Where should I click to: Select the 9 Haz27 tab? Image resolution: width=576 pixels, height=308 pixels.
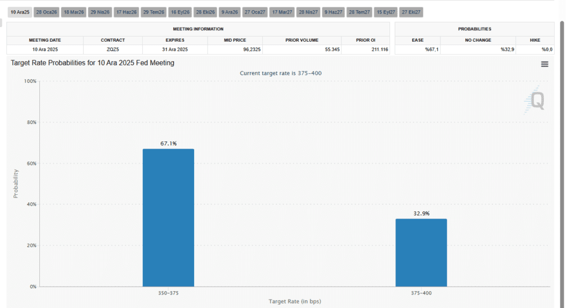click(x=333, y=12)
